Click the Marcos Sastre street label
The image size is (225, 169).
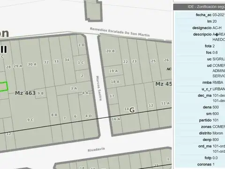(x=99, y=88)
